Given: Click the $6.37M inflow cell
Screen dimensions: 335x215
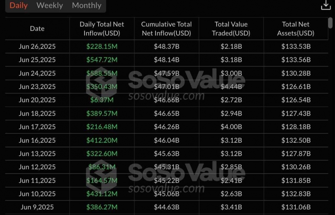Looking at the screenshot, I should coord(102,100).
